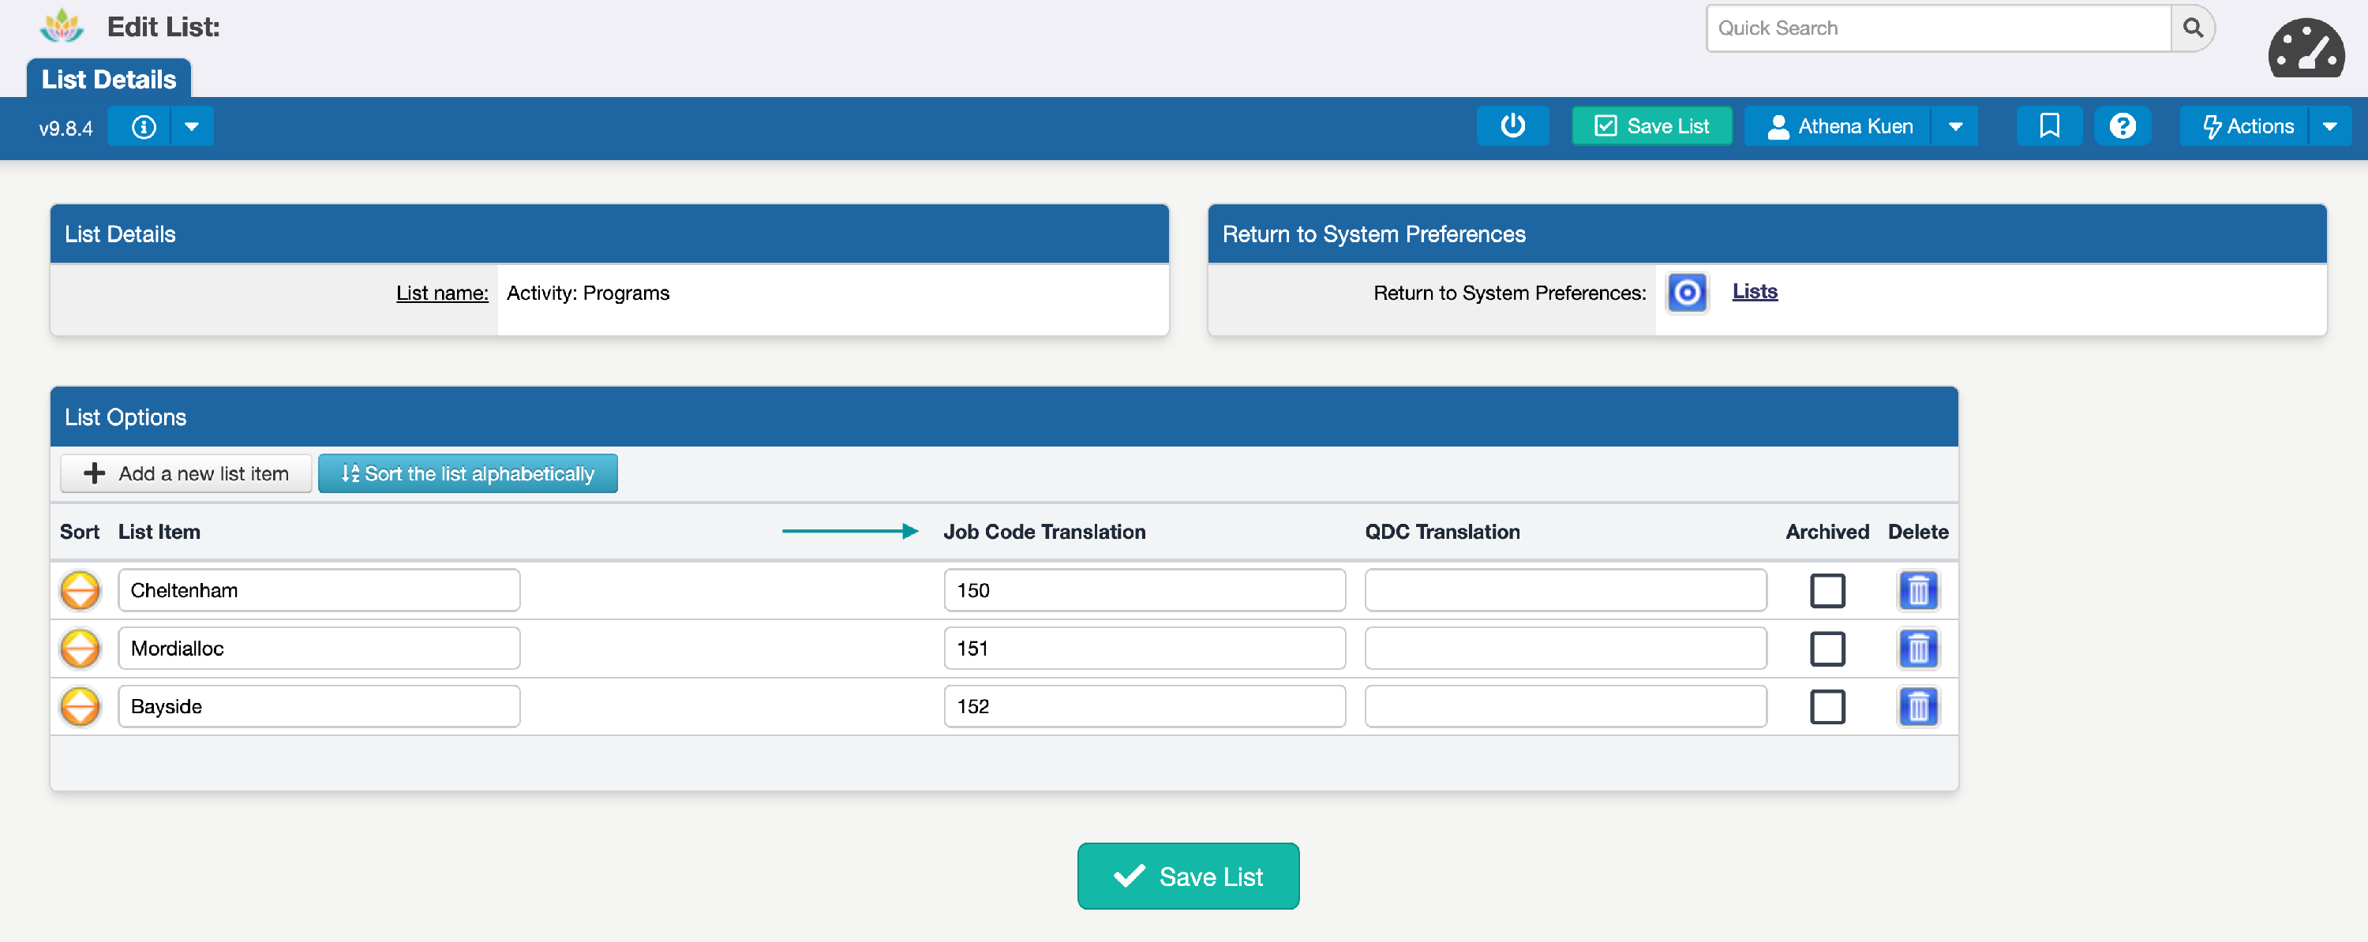Click the Quick Search magnifier icon

[x=2193, y=28]
